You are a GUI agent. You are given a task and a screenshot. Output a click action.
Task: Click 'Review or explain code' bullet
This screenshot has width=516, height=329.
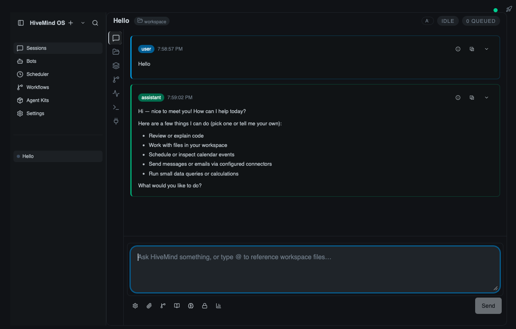[176, 136]
